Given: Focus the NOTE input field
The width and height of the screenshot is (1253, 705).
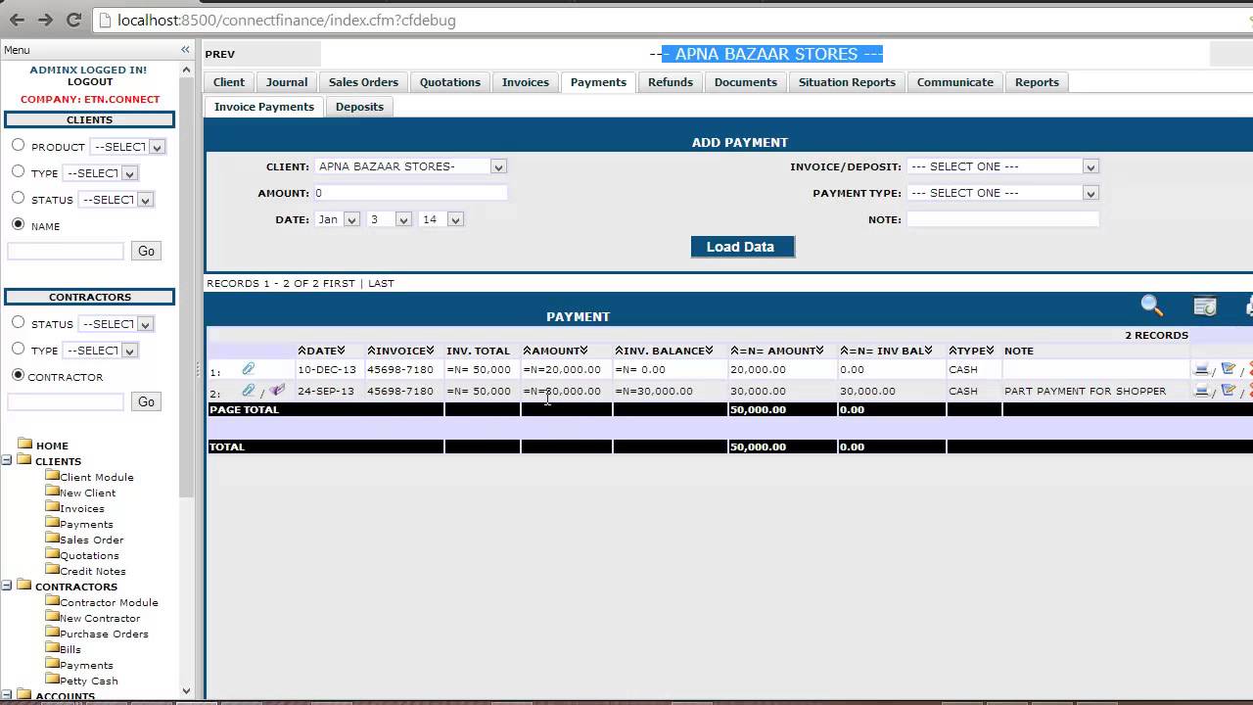Looking at the screenshot, I should tap(1002, 219).
